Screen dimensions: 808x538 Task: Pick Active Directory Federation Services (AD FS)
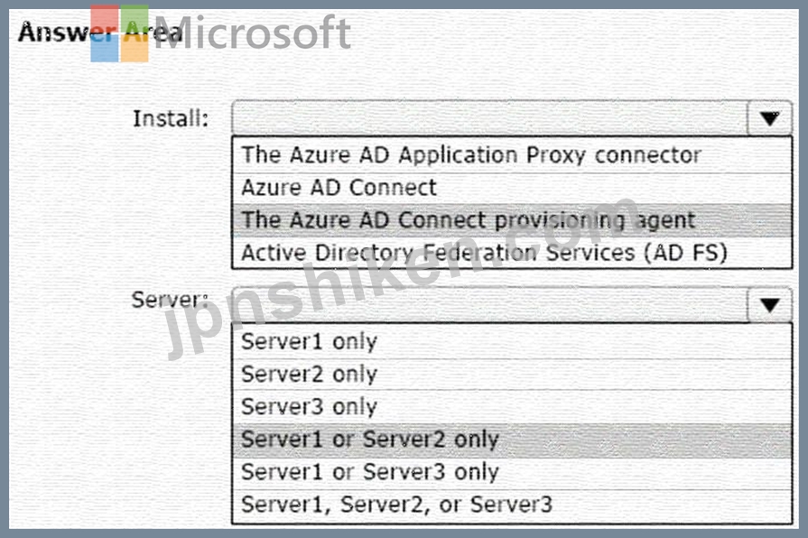(512, 253)
